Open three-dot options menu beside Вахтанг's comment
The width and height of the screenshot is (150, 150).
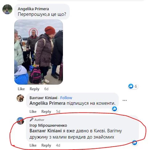click(125, 100)
